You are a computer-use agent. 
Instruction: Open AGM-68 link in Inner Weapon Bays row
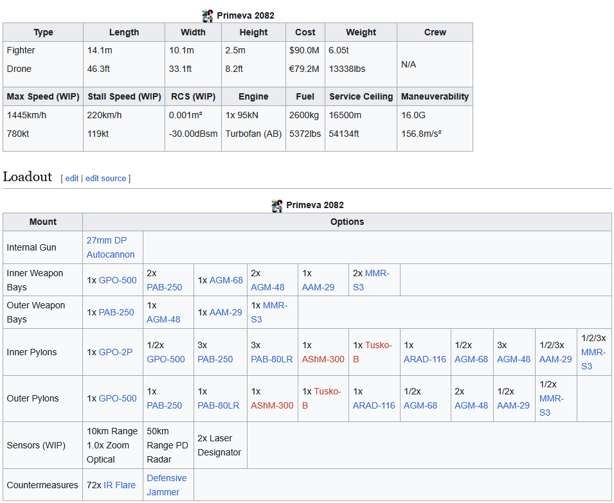(226, 281)
